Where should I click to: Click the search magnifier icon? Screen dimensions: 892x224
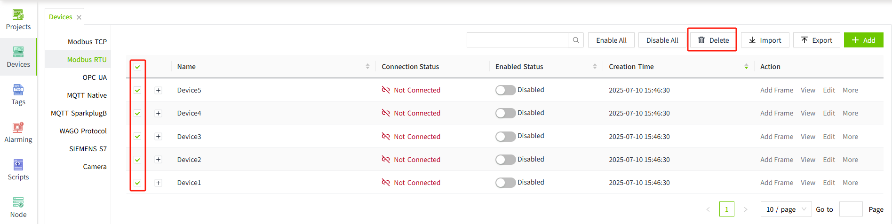(576, 40)
